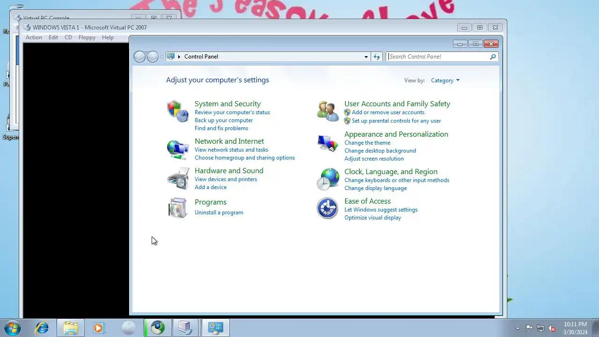Screen dimensions: 599x337
Task: Click the muted volume icon in the system tray
Action: (552, 328)
